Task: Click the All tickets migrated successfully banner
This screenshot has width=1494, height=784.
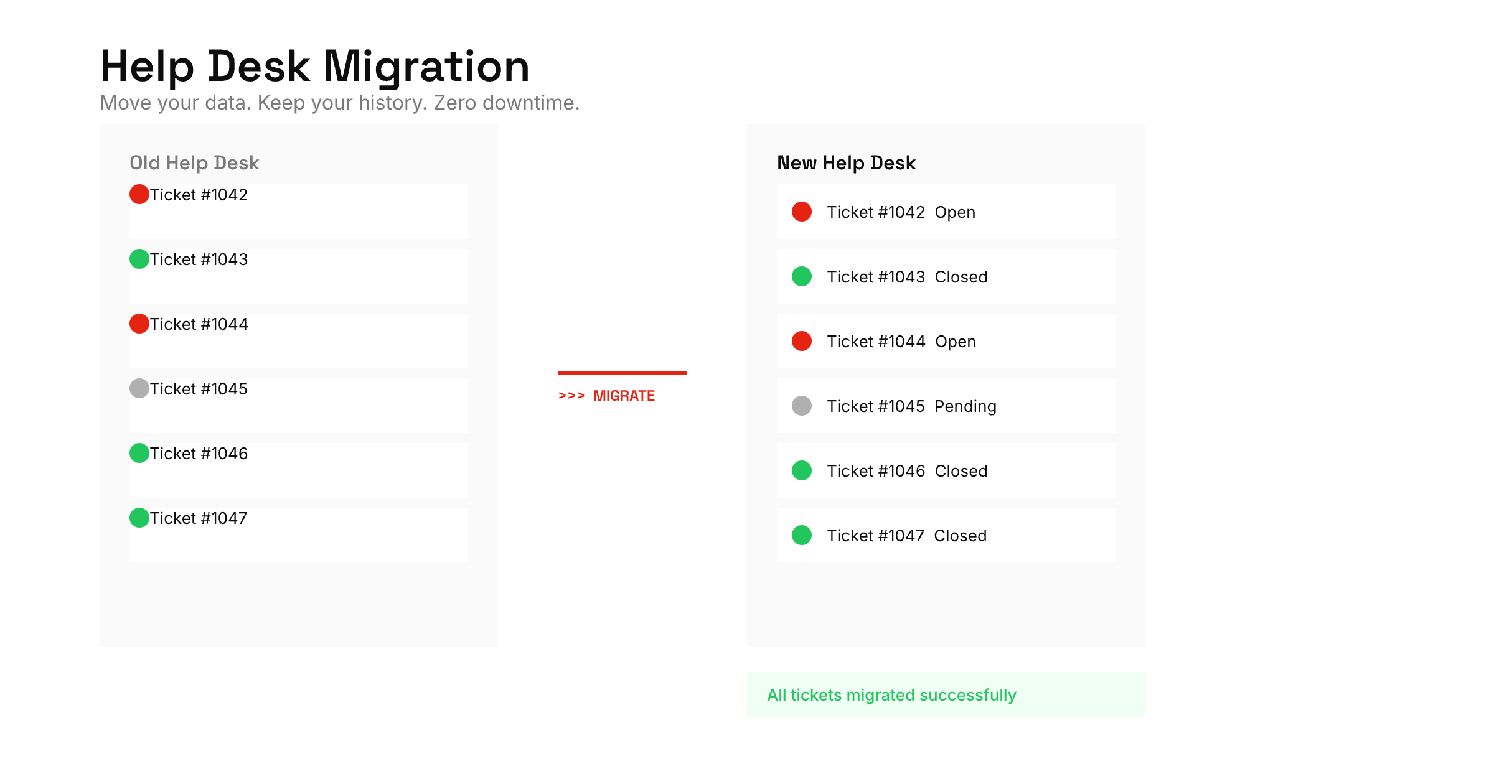Action: coord(891,695)
